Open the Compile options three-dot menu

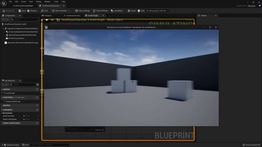pos(14,11)
